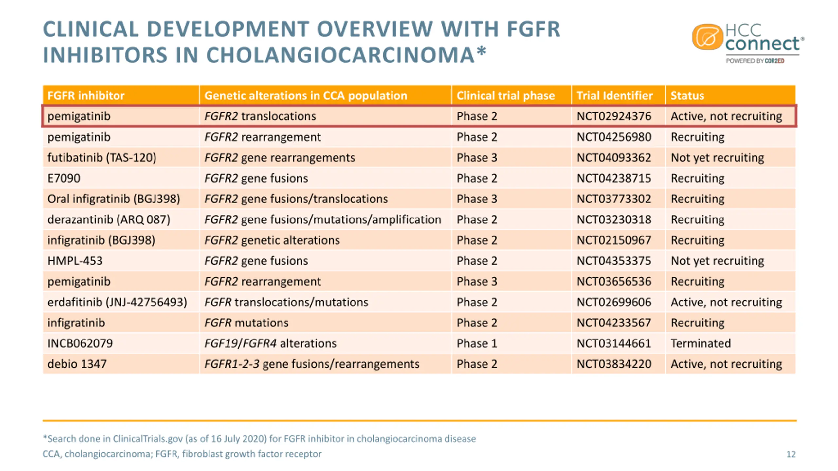Screen dimensions: 838x471
Task: Click 'Phase 3' in the futibatinib row
Action: (x=477, y=157)
